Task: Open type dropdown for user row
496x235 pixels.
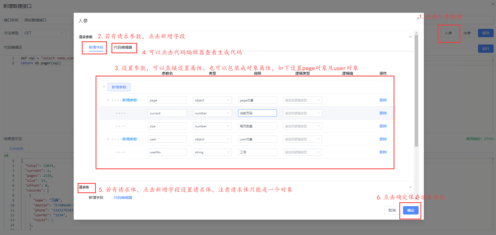Action: [x=212, y=139]
